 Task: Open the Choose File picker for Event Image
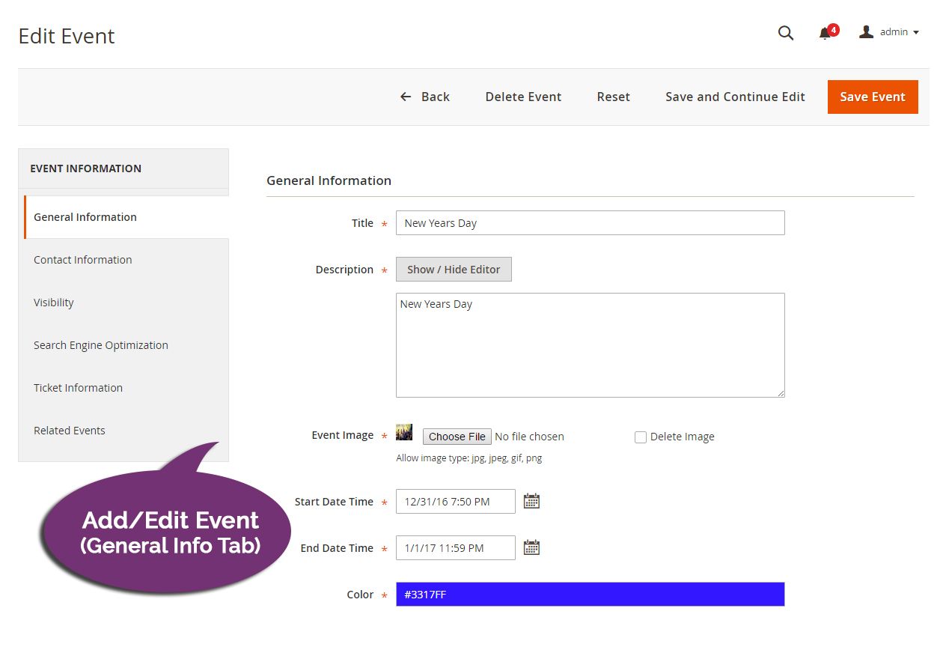coord(457,437)
